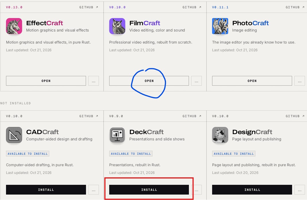Show more options for EffectCraft
This screenshot has width=307, height=200.
tap(93, 81)
